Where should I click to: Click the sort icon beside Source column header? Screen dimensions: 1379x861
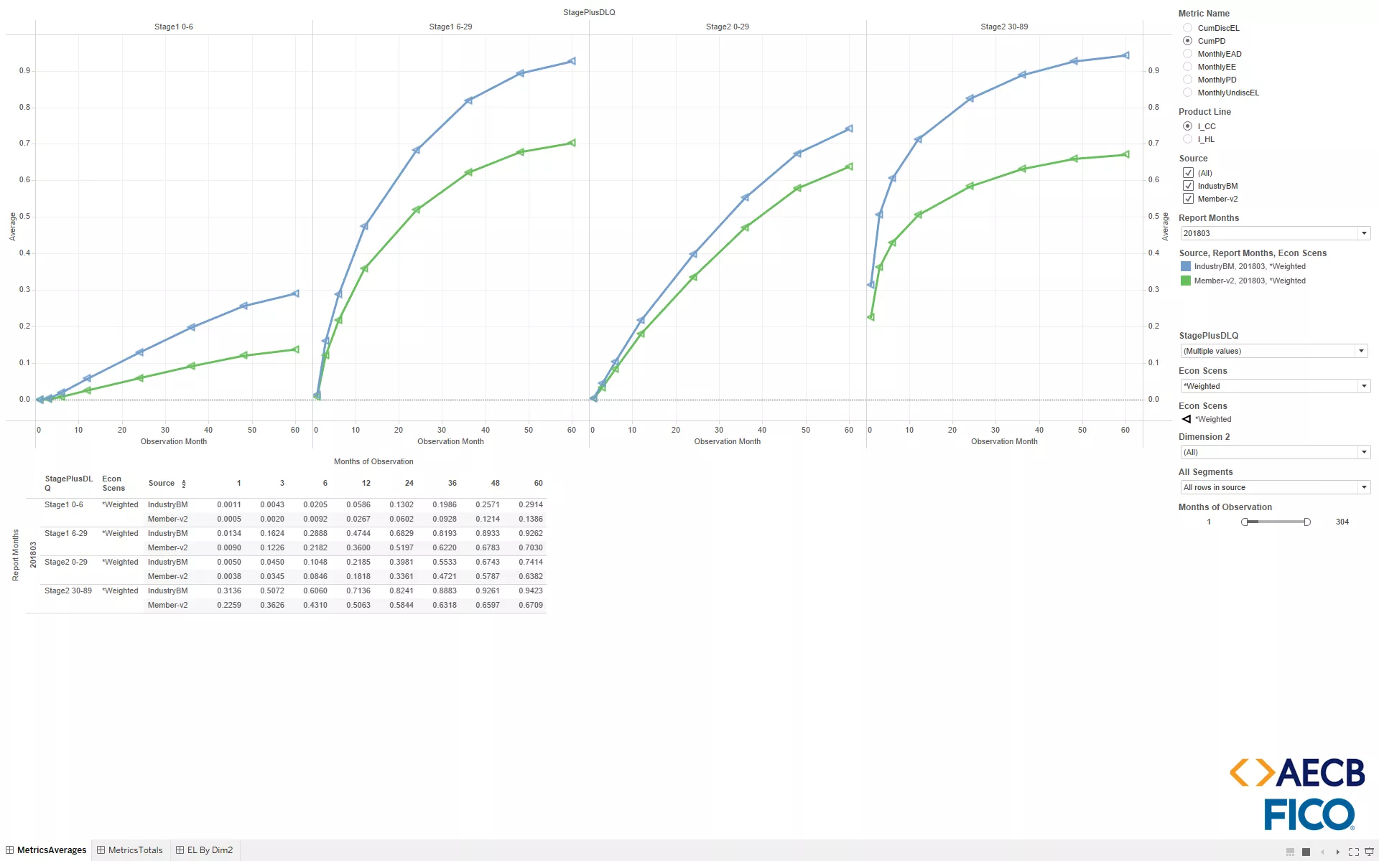point(184,483)
